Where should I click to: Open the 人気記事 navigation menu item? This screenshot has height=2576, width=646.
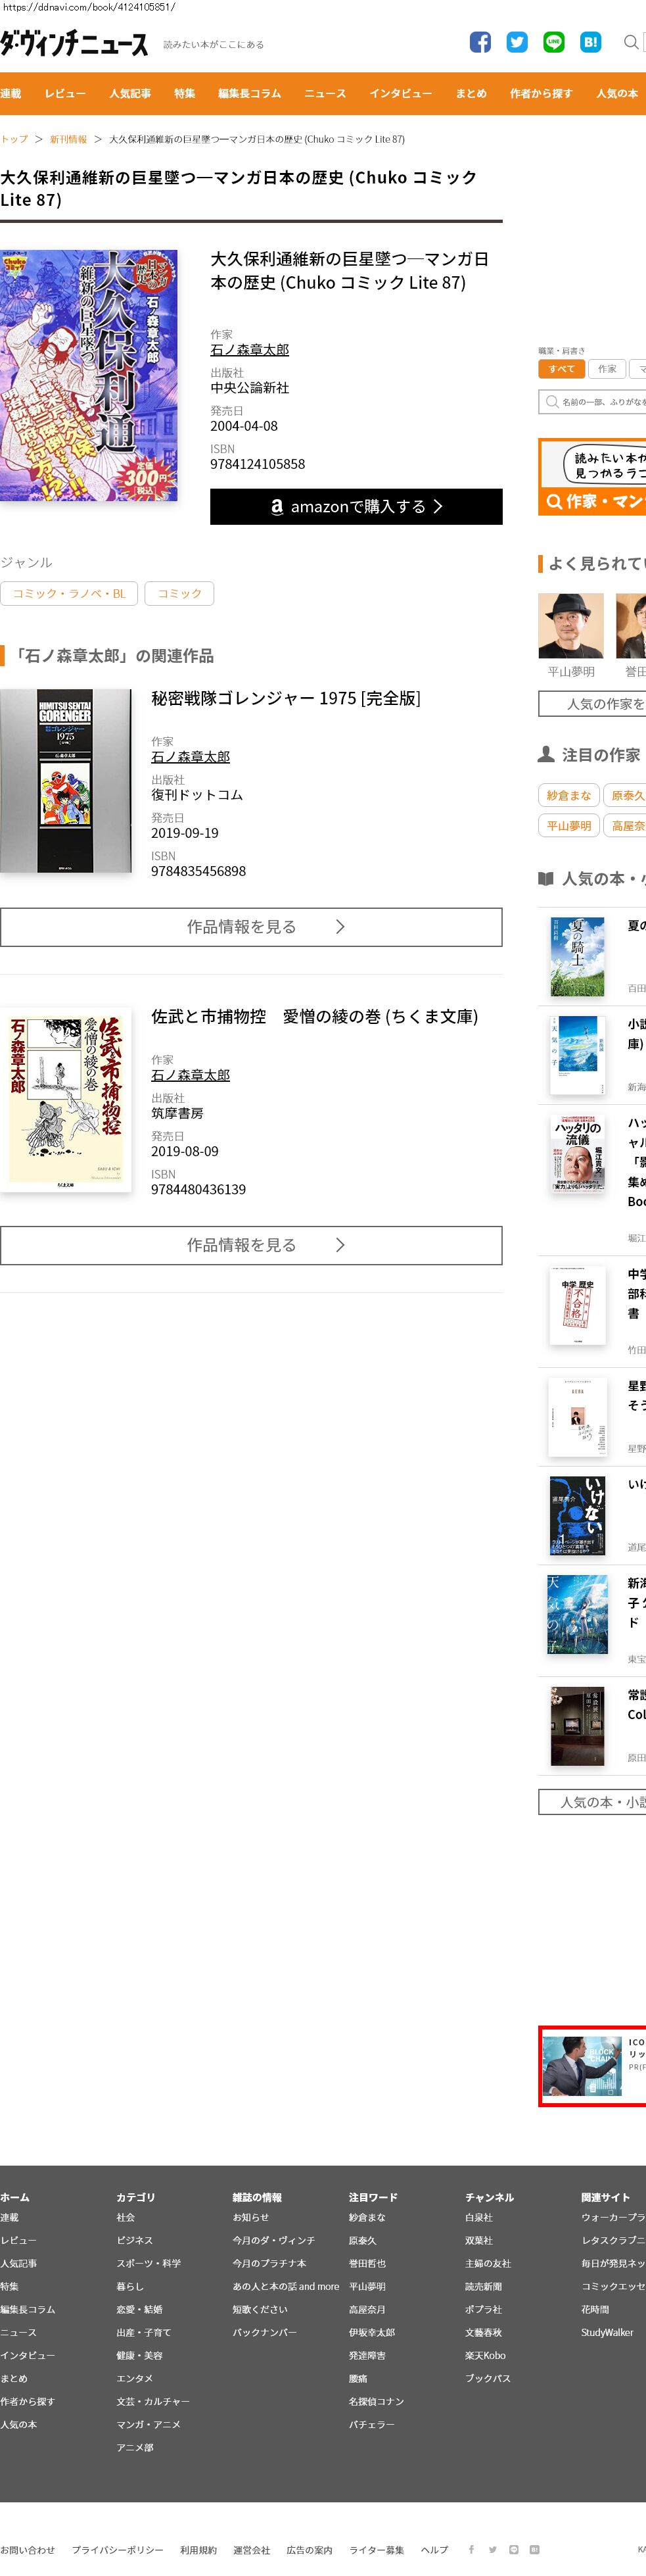pyautogui.click(x=130, y=93)
